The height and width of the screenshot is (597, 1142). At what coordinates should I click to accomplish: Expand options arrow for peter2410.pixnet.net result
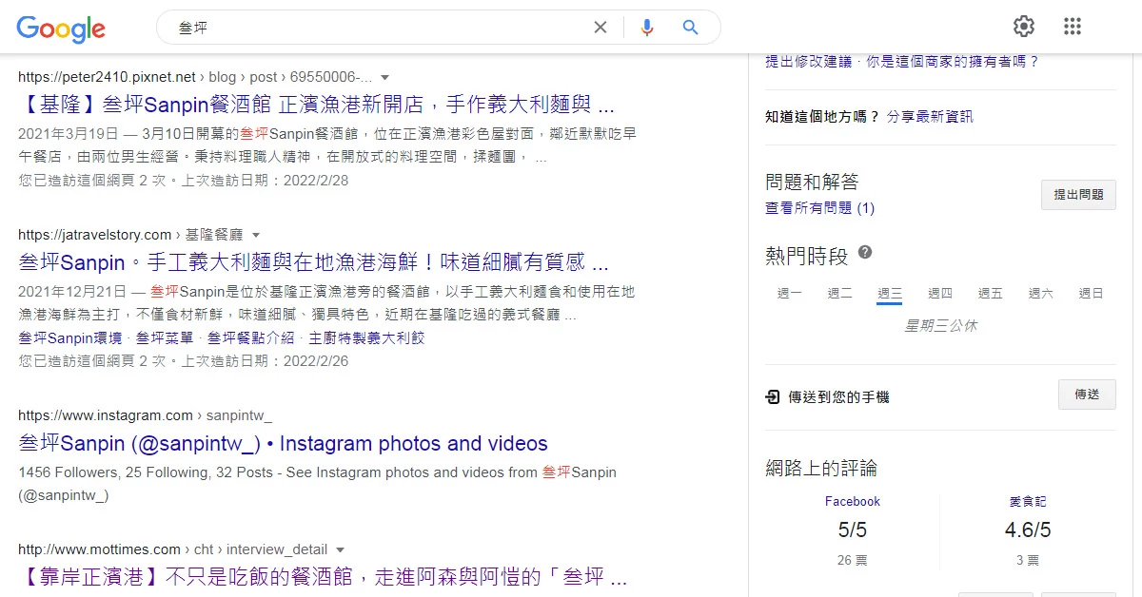tap(384, 77)
